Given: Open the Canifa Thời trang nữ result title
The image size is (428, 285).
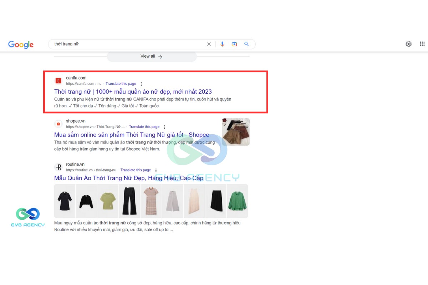Looking at the screenshot, I should click(x=133, y=92).
